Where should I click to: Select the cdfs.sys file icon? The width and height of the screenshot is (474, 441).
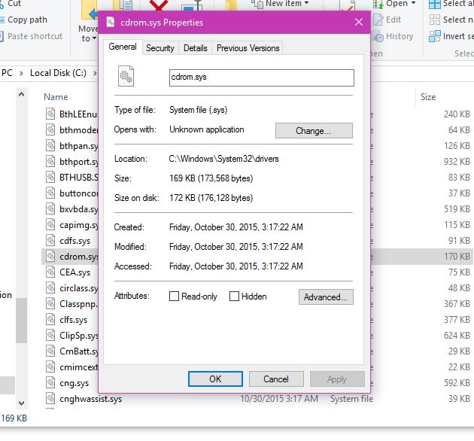click(x=50, y=240)
